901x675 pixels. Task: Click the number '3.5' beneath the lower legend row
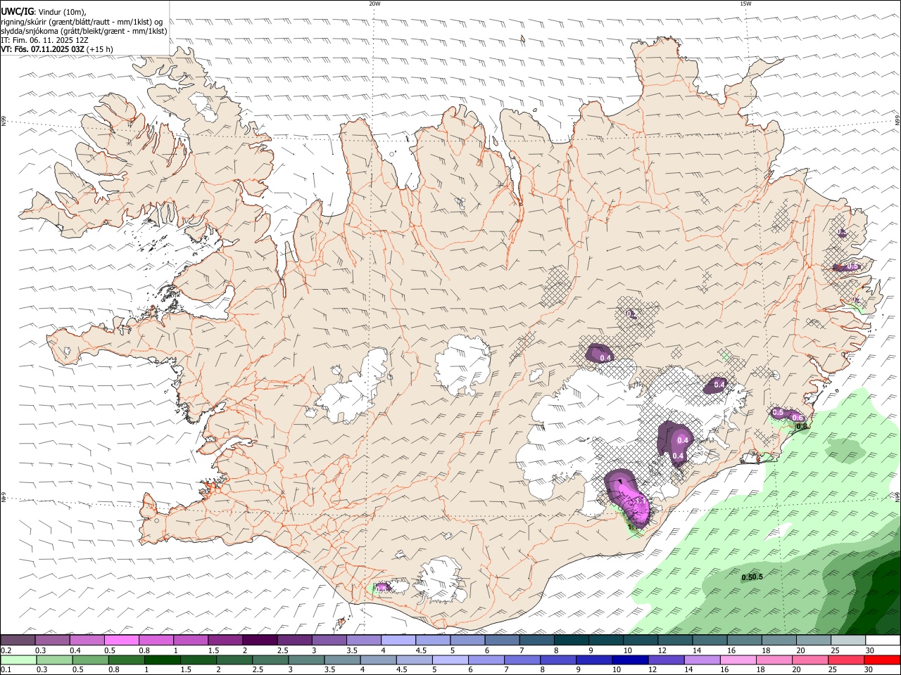pyautogui.click(x=329, y=670)
